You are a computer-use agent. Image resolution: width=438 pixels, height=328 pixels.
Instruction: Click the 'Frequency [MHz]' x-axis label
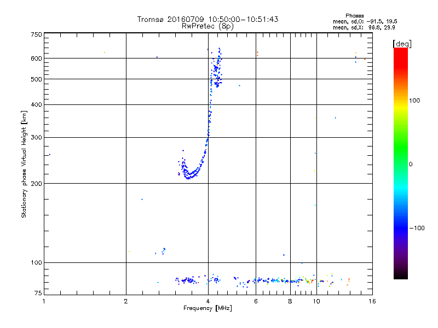[x=208, y=308]
